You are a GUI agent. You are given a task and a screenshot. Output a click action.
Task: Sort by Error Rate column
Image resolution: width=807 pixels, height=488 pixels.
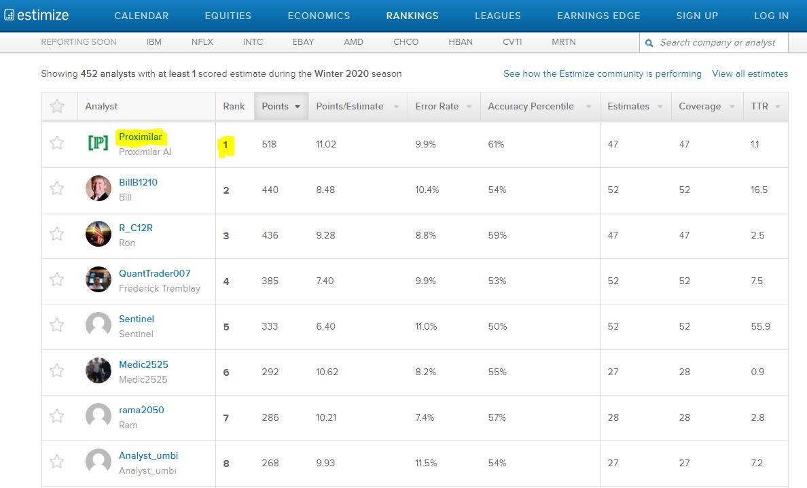(x=444, y=106)
